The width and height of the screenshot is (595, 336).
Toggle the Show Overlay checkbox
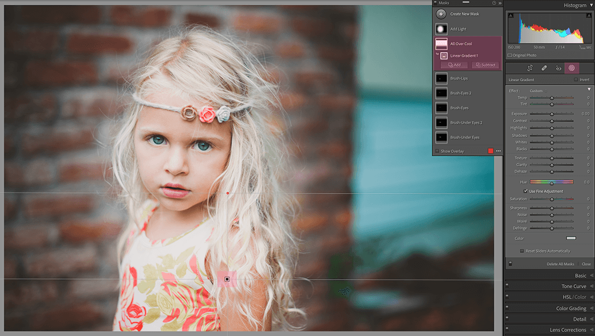click(438, 151)
